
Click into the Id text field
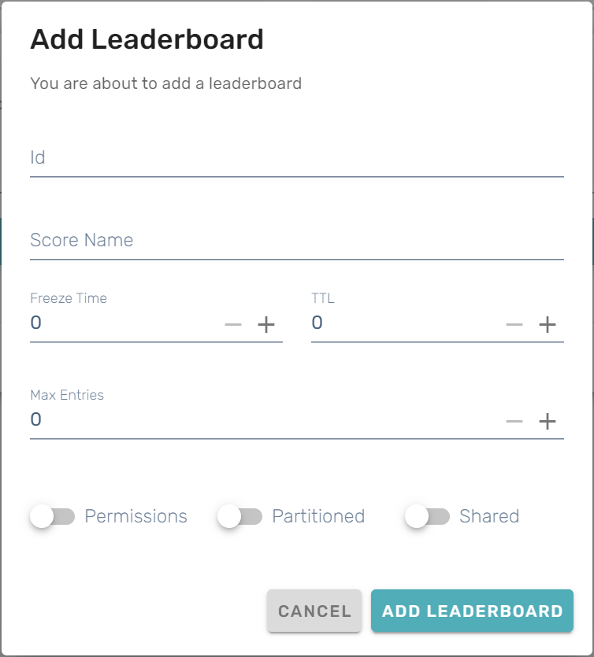coord(296,158)
